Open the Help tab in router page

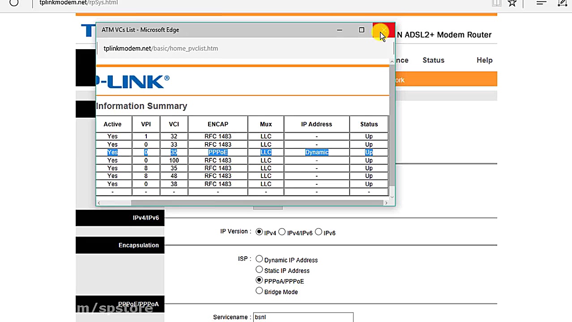484,60
